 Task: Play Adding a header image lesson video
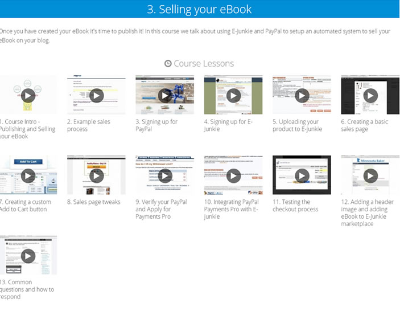pyautogui.click(x=370, y=175)
